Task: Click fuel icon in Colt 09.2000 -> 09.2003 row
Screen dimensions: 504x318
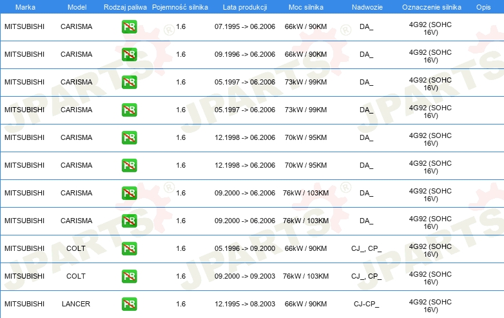Action: pos(129,276)
